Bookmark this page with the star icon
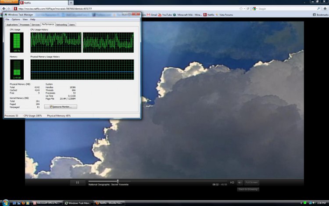 click(x=241, y=9)
